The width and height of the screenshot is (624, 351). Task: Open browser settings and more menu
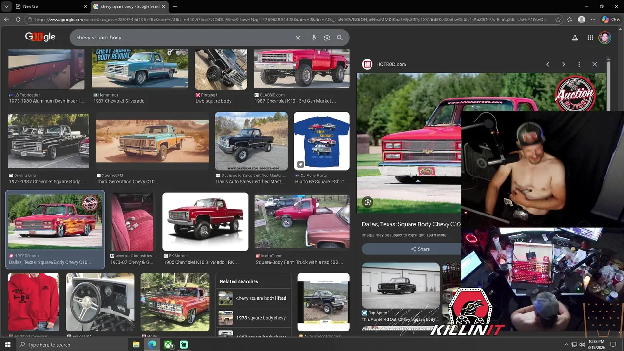tap(593, 19)
